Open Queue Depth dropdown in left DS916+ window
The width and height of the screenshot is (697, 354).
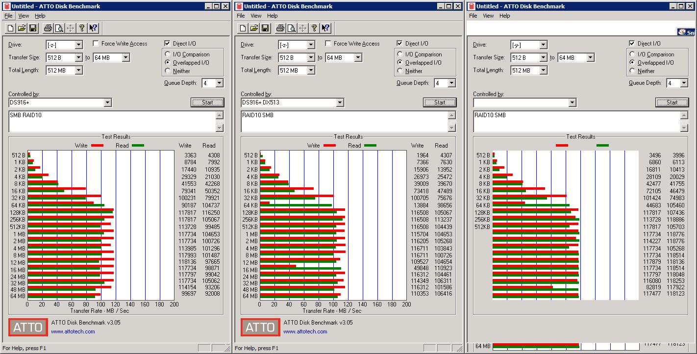pos(219,83)
